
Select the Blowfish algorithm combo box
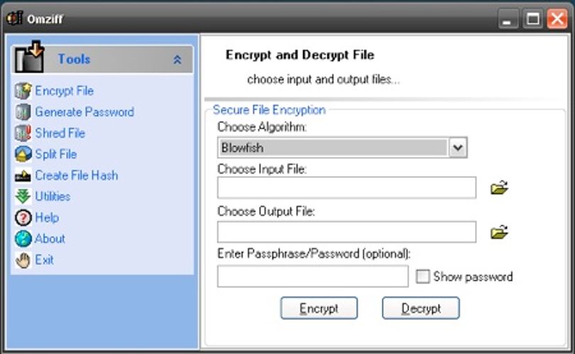(342, 148)
